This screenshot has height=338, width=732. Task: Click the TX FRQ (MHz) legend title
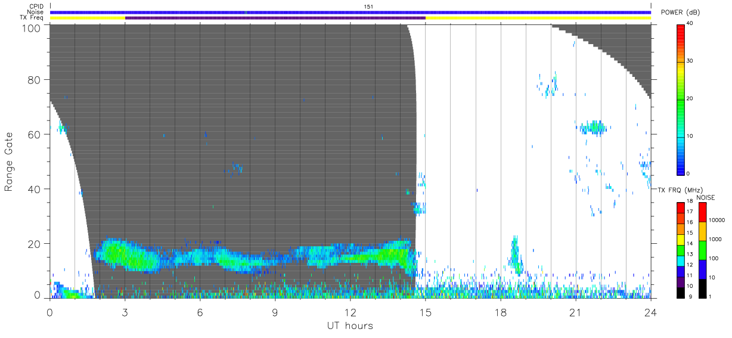point(681,190)
